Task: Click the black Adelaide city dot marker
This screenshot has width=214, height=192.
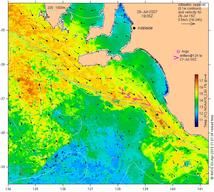Action: point(134,28)
